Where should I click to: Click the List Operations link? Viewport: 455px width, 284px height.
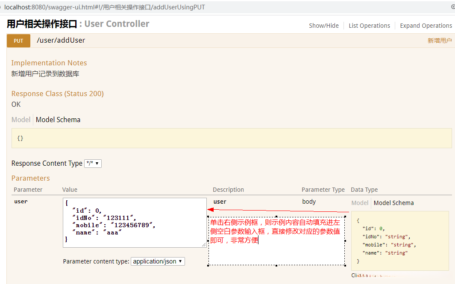[x=369, y=26]
